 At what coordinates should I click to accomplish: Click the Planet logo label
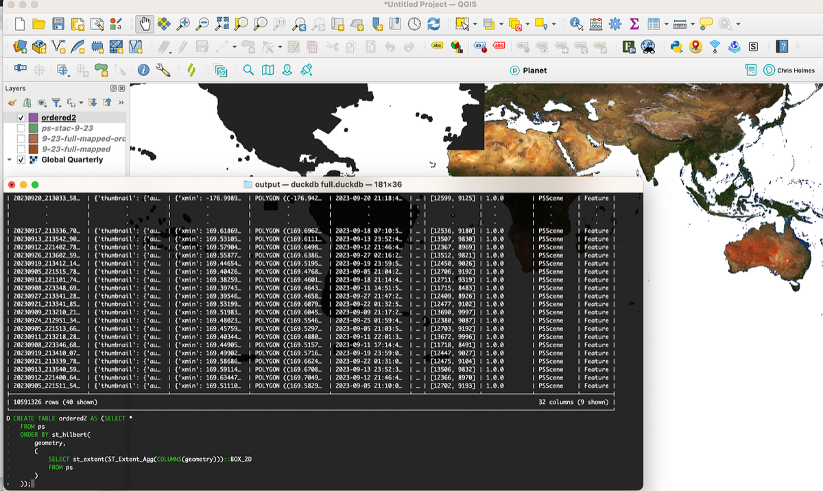point(528,70)
